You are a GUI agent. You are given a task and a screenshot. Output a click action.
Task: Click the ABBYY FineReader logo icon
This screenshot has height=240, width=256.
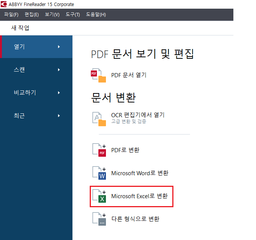click(x=4, y=4)
